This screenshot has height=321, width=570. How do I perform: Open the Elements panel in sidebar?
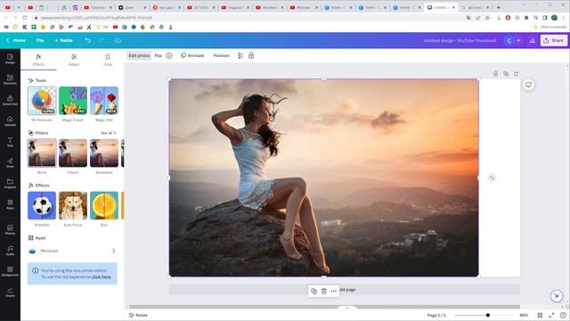point(10,79)
